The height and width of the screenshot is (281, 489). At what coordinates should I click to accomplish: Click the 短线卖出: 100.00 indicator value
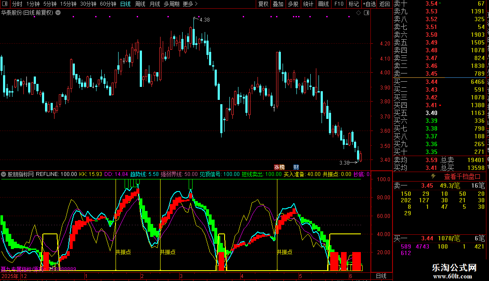[x=262, y=174]
